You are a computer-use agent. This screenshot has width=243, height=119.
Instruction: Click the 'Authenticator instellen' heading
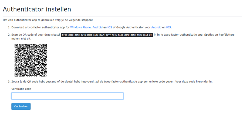pos(37,9)
